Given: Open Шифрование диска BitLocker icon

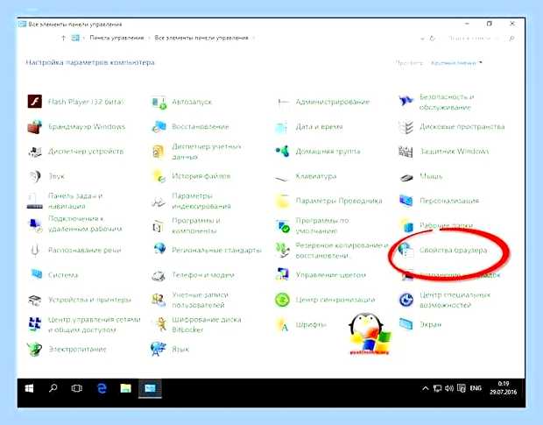Looking at the screenshot, I should pos(160,324).
